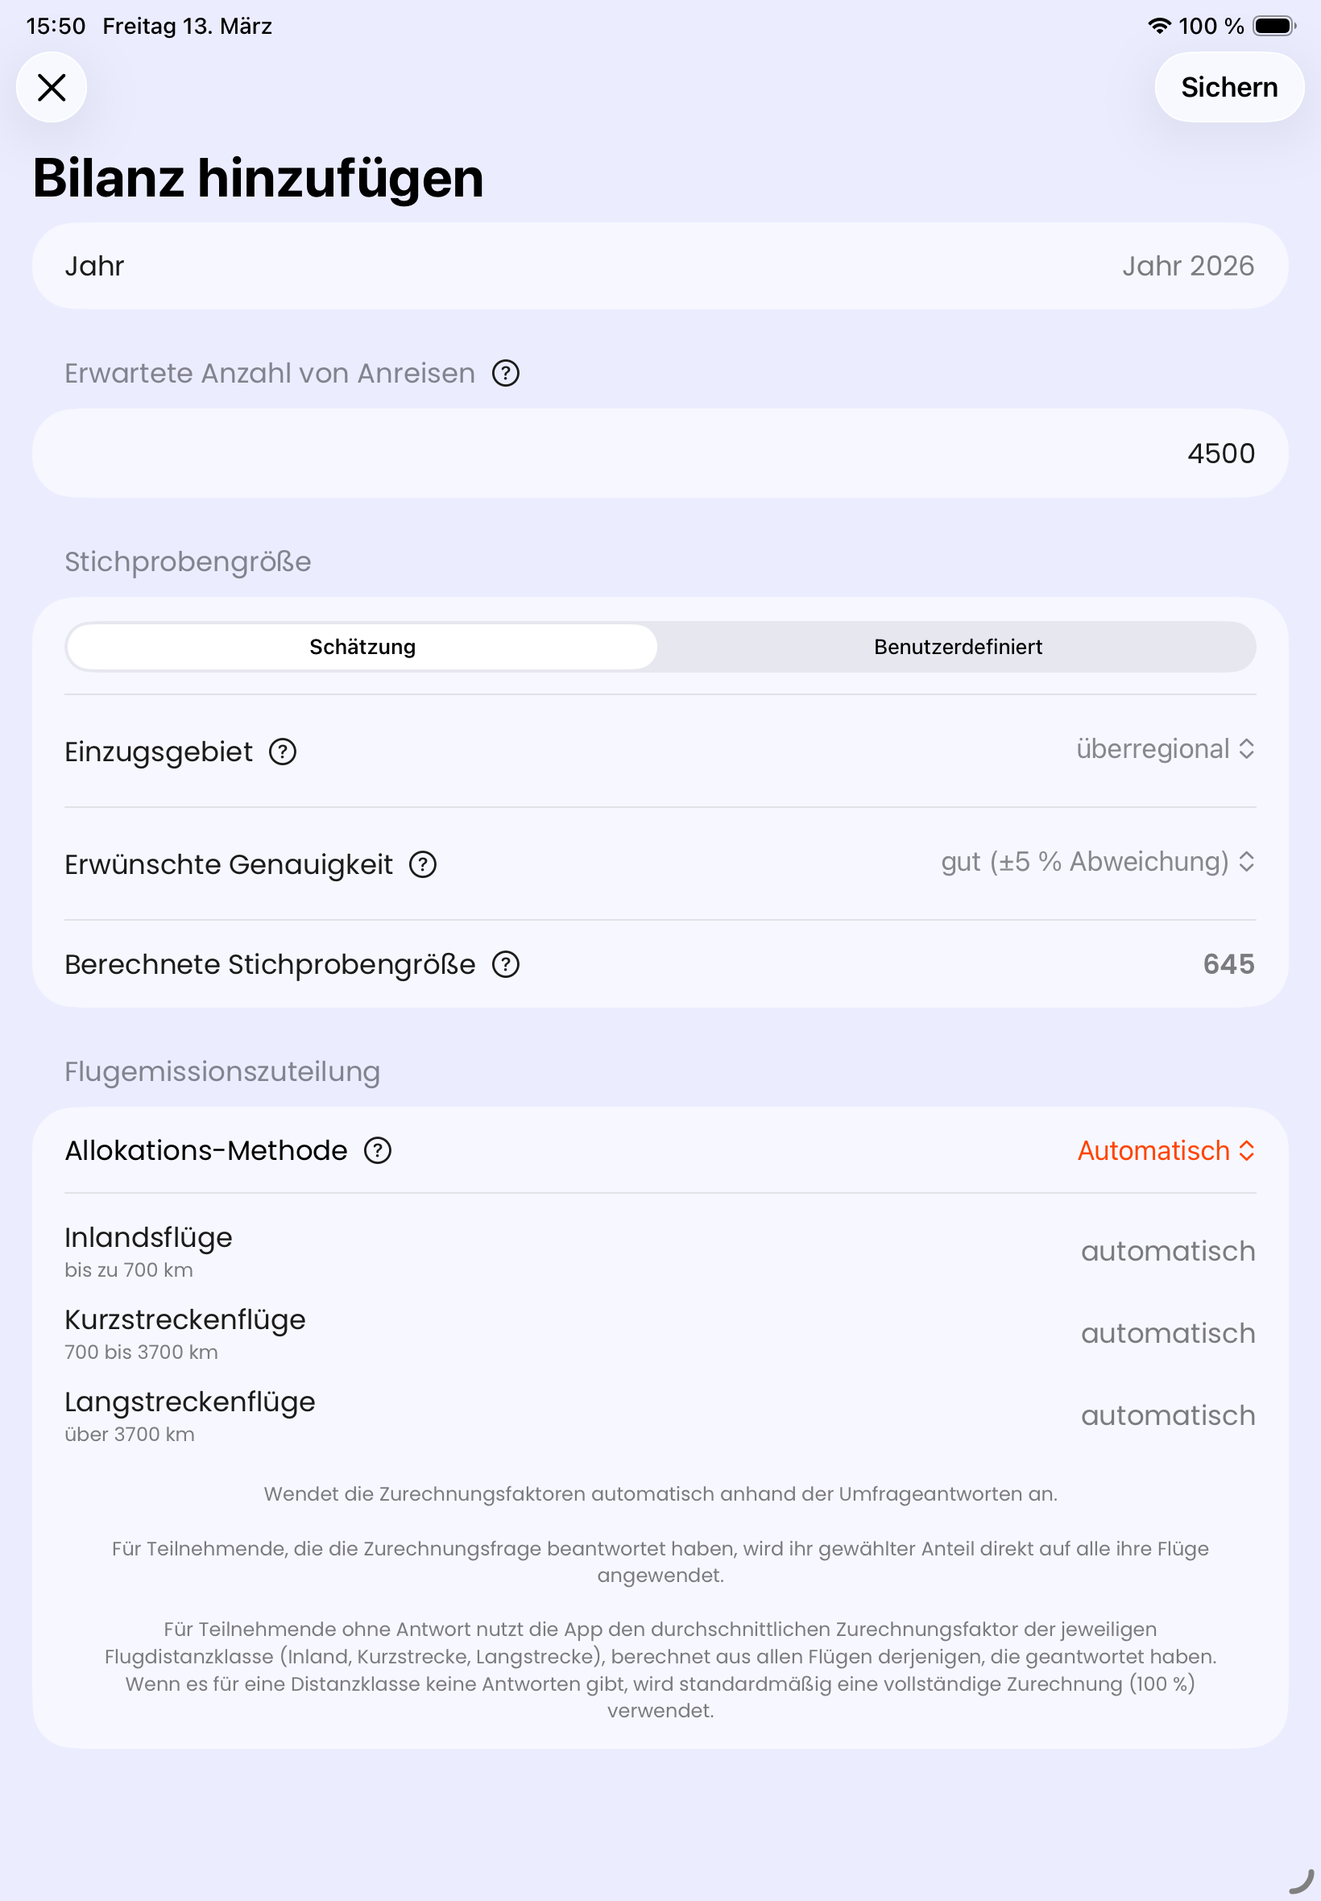Tap the Kurzstreckenflüge automatisch value
1321x1901 pixels.
pos(1167,1332)
